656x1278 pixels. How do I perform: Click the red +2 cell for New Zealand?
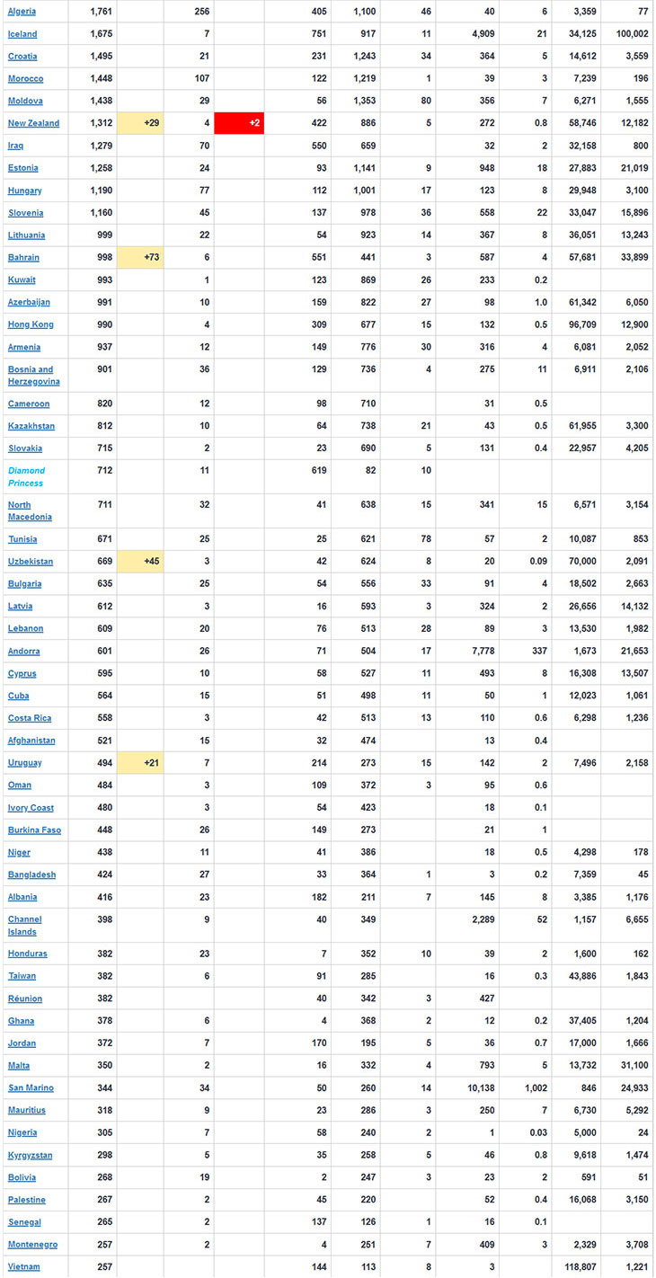coord(239,123)
